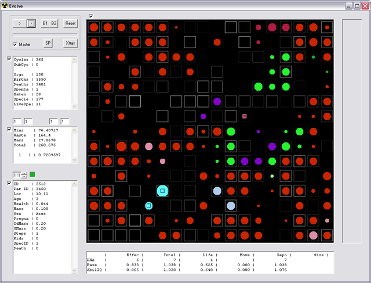Click the 'Intel' column header
This screenshot has width=371, height=283.
point(170,255)
